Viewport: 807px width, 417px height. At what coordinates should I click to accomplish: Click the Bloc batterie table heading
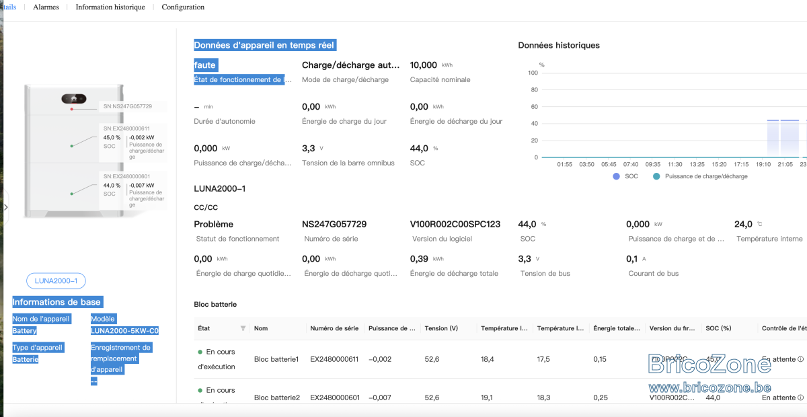click(x=215, y=304)
